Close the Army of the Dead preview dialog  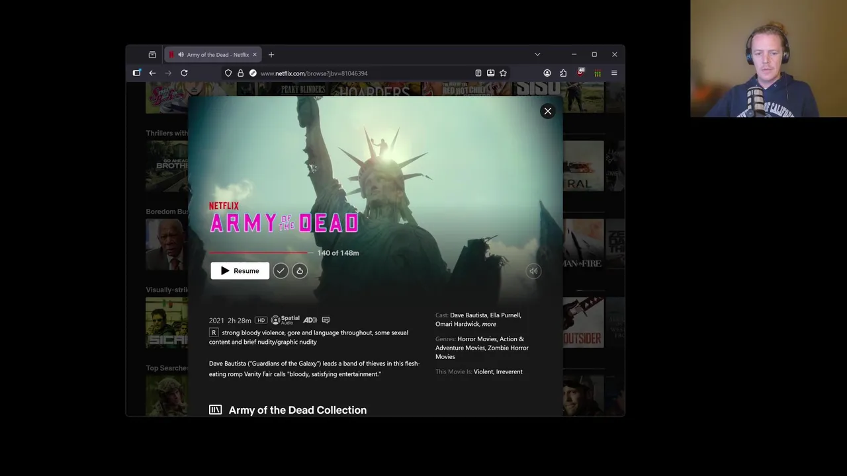pyautogui.click(x=548, y=111)
